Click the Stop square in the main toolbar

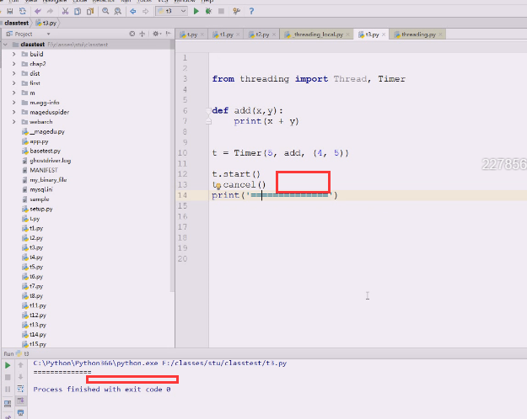coord(221,12)
